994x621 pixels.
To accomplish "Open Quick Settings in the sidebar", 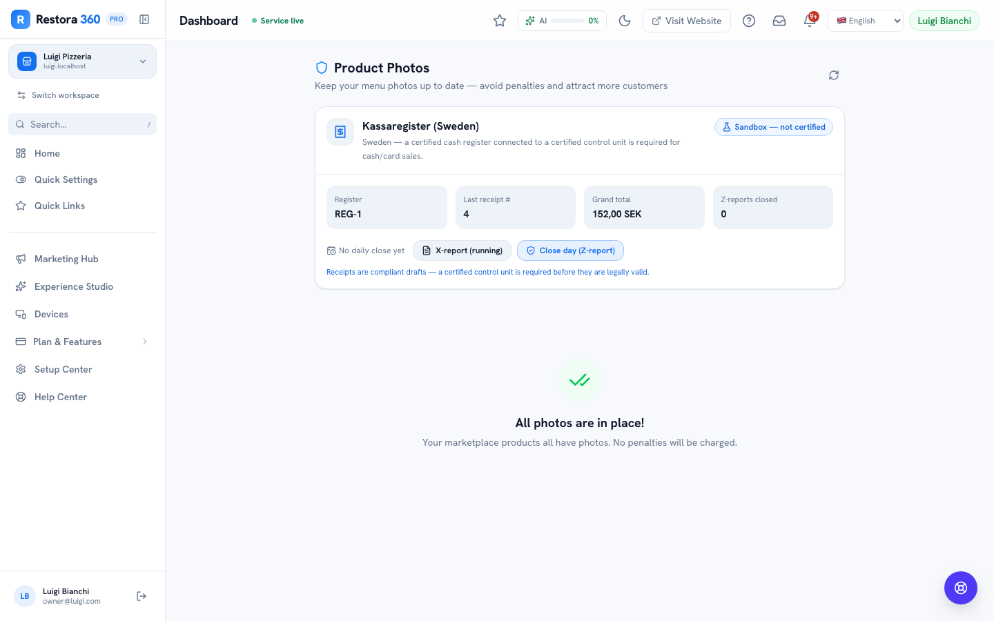I will [x=82, y=179].
